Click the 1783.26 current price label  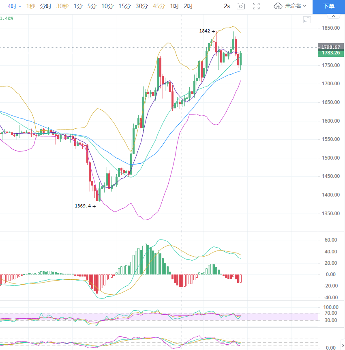330,53
